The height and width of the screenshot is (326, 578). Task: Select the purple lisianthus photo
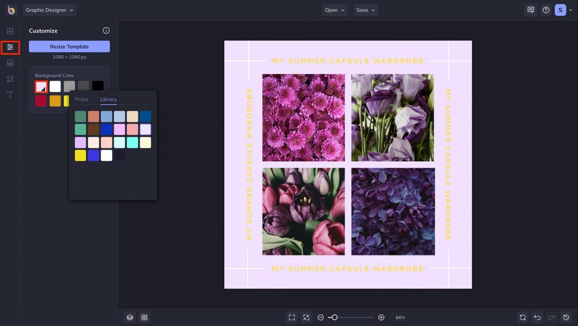coord(392,118)
